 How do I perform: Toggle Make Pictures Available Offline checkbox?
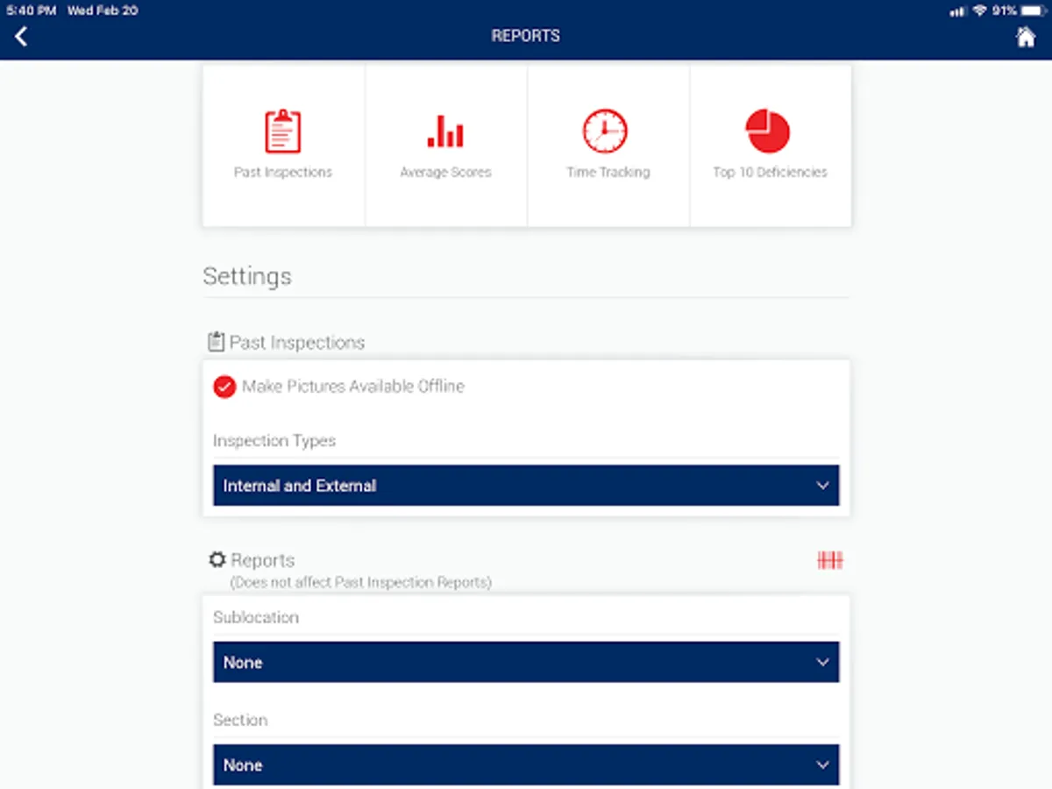click(224, 387)
